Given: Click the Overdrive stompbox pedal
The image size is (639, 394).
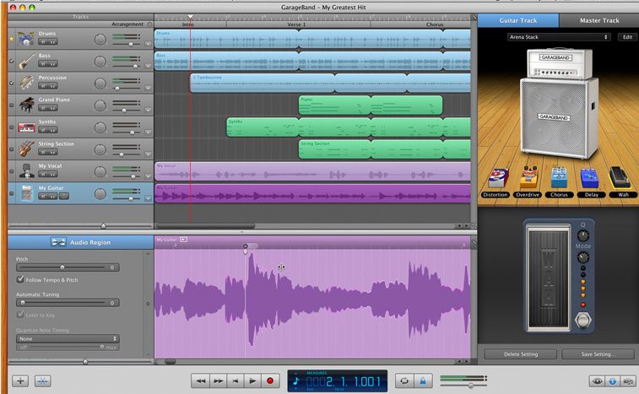Looking at the screenshot, I should [x=528, y=177].
